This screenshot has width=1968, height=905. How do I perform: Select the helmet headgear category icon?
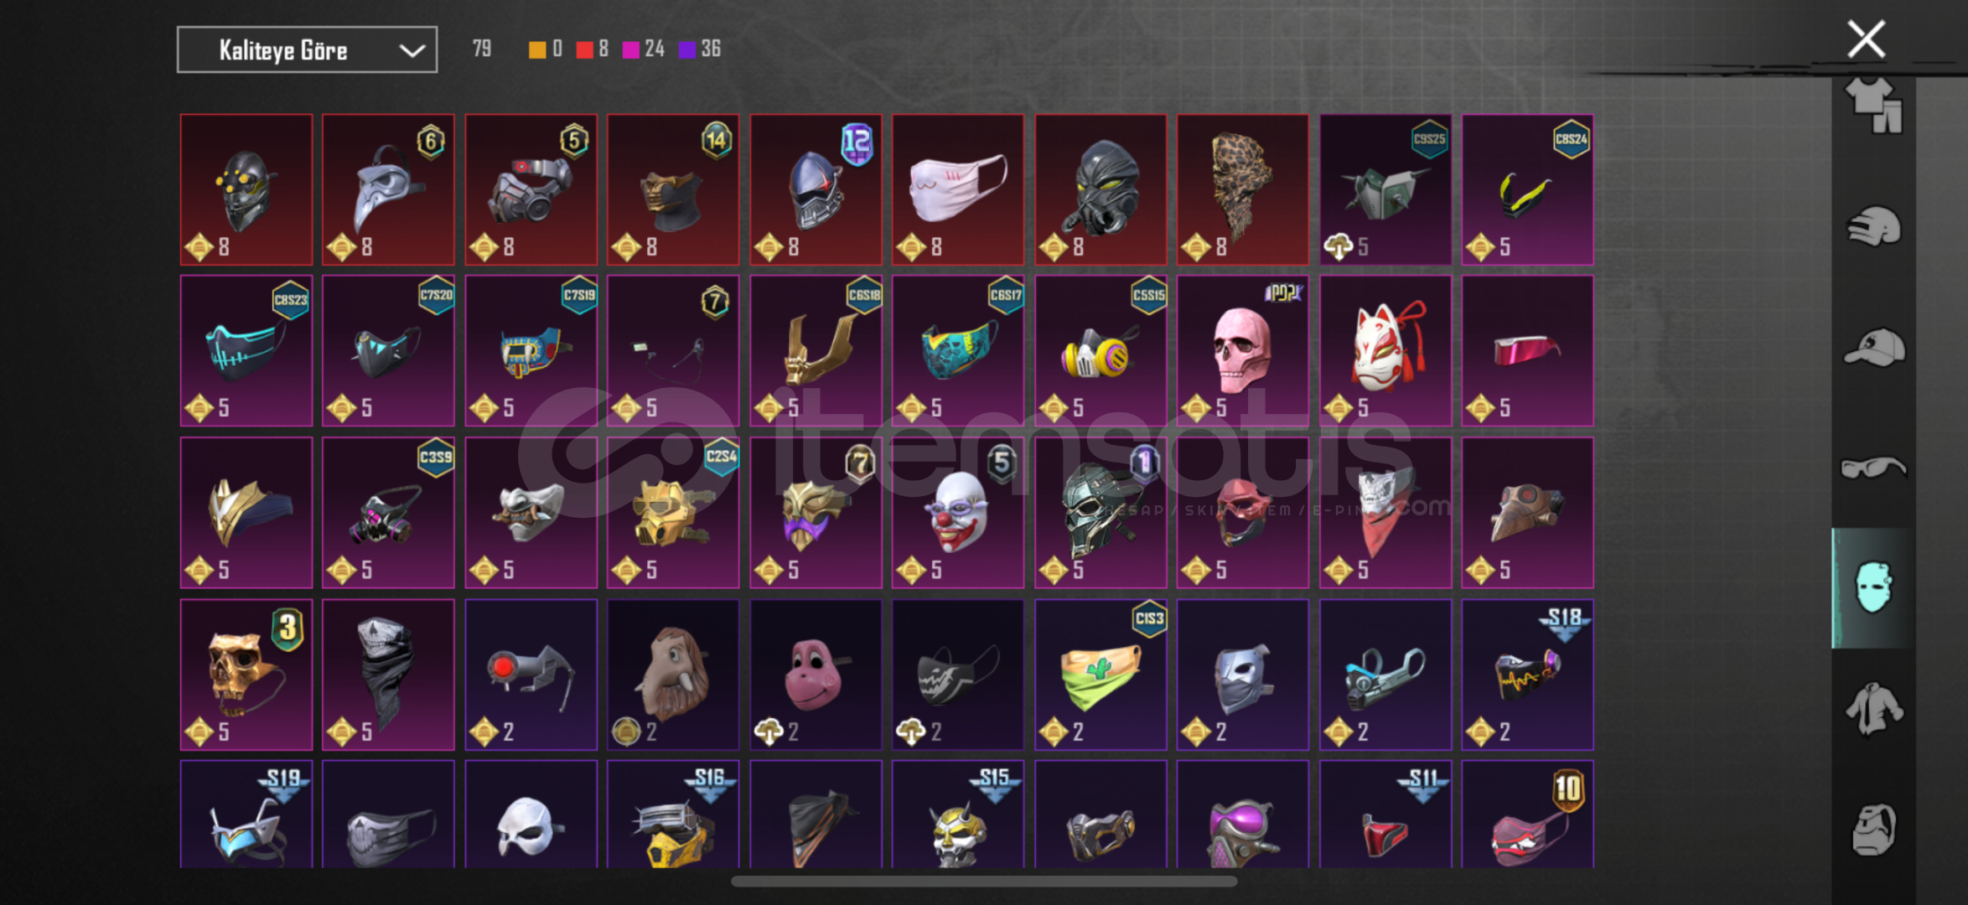(x=1874, y=226)
